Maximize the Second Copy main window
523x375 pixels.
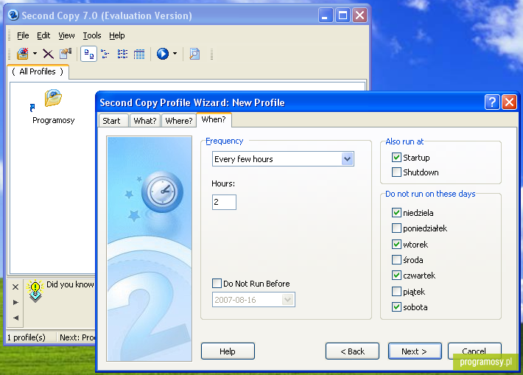tap(343, 15)
